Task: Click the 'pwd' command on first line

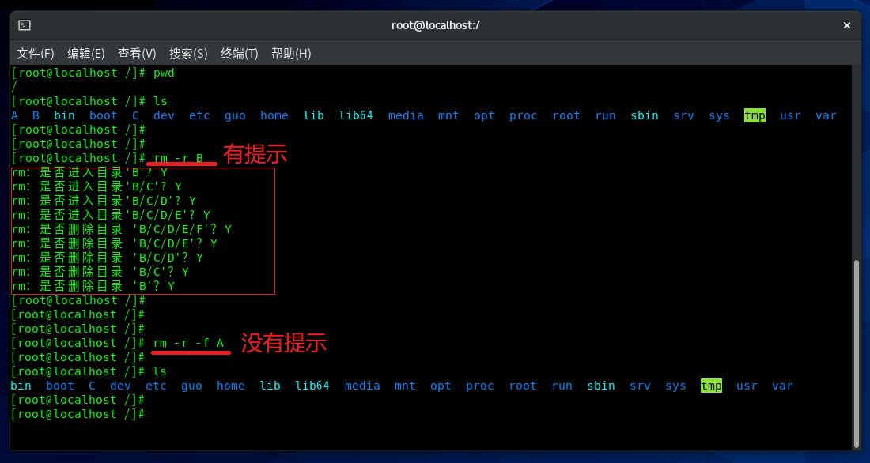Action: pos(164,73)
